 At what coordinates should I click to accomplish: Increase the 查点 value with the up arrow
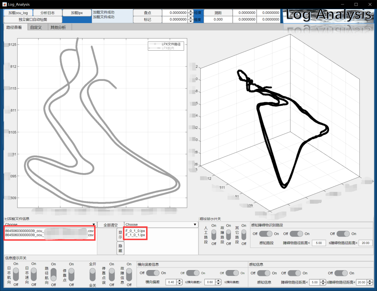[x=190, y=11]
